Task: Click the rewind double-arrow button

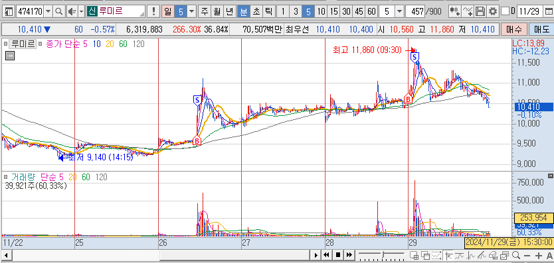Action: 327,255
